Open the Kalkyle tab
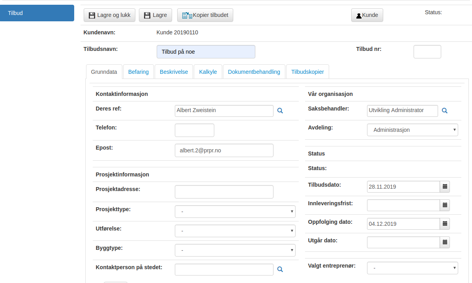 click(208, 72)
